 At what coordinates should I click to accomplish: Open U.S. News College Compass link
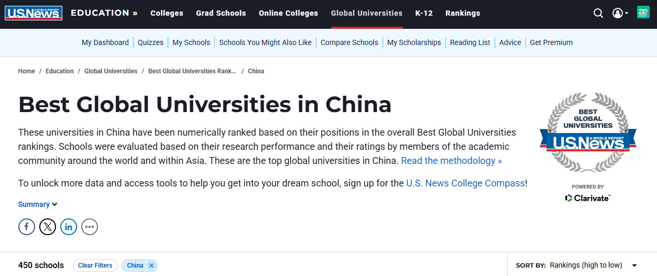465,183
